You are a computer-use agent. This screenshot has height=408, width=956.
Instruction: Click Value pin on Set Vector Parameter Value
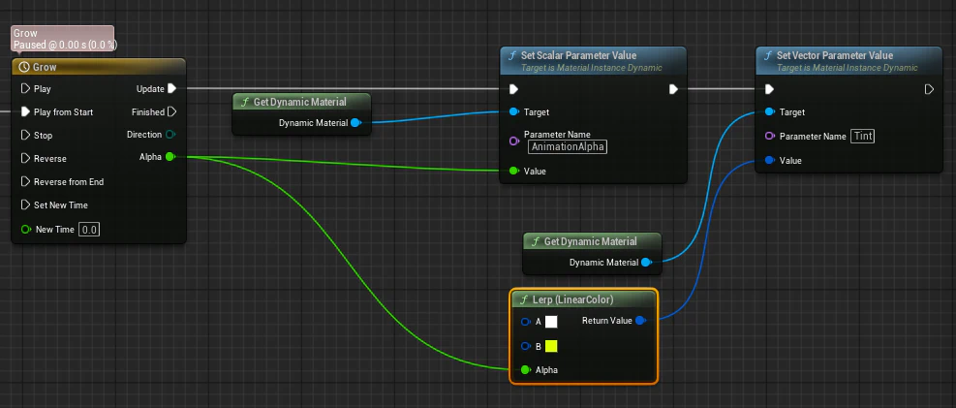pyautogui.click(x=769, y=161)
